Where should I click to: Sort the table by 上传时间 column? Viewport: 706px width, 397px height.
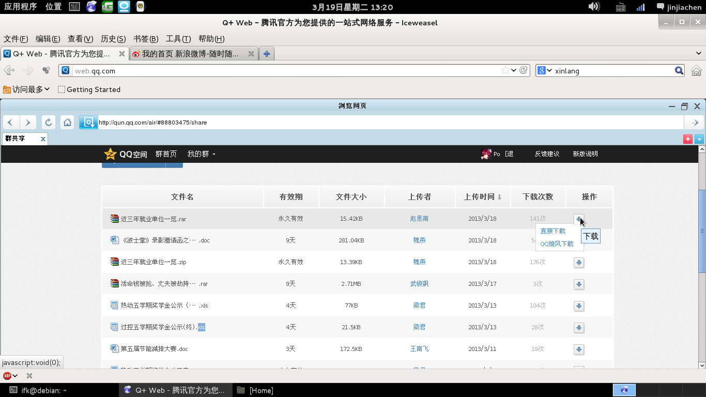pos(483,197)
